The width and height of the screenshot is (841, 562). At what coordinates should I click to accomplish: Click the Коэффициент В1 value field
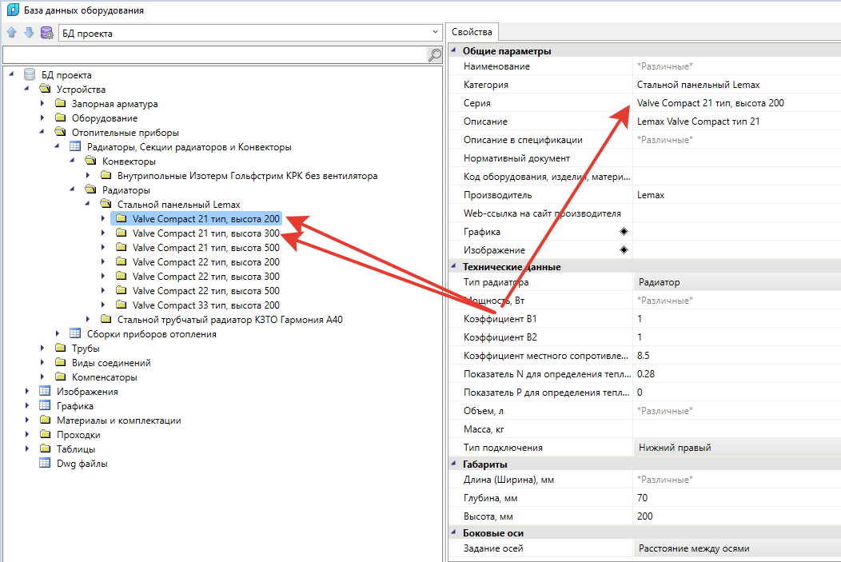coord(737,318)
